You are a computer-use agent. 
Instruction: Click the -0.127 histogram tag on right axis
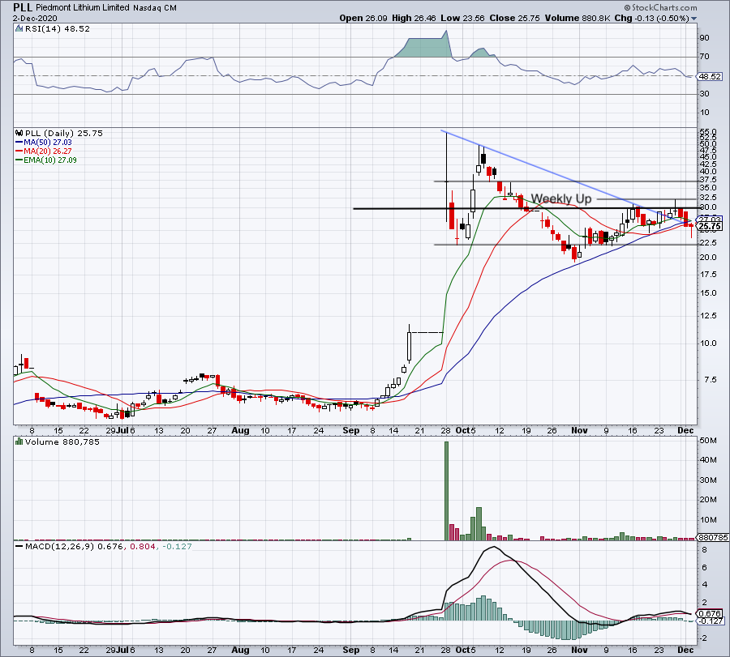click(x=711, y=621)
